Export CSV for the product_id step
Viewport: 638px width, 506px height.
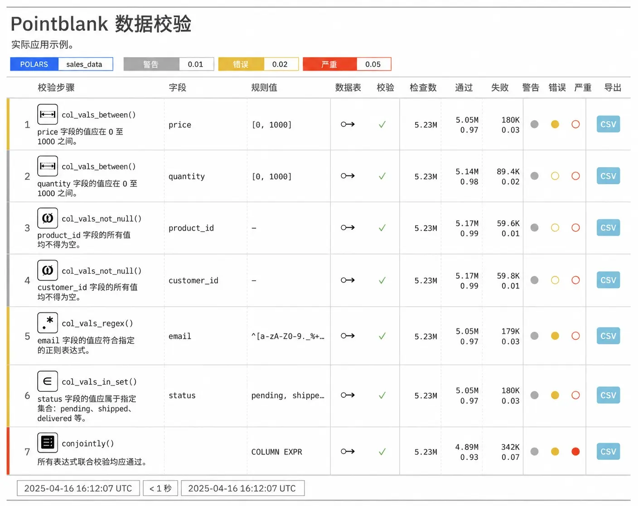tap(608, 227)
